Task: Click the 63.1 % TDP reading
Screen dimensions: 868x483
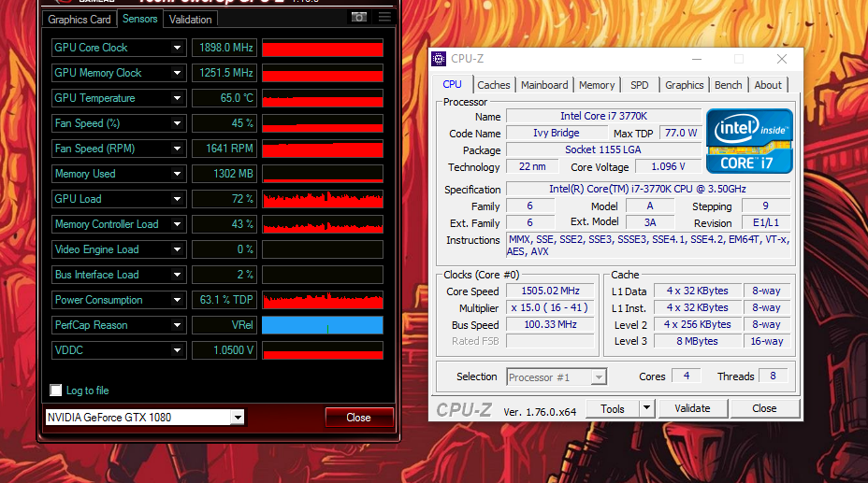Action: 224,300
